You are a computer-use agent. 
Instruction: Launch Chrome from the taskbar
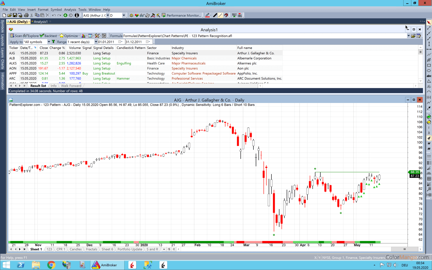pyautogui.click(x=51, y=265)
